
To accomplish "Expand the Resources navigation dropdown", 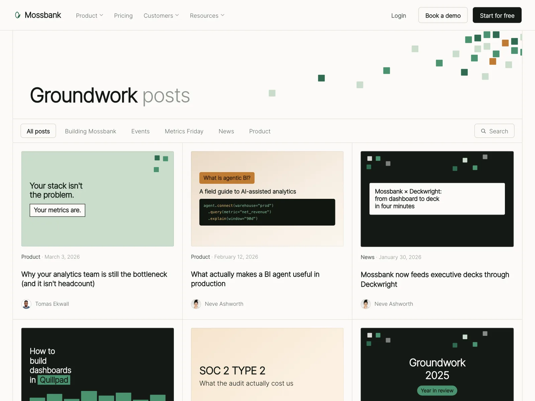I will (x=207, y=16).
